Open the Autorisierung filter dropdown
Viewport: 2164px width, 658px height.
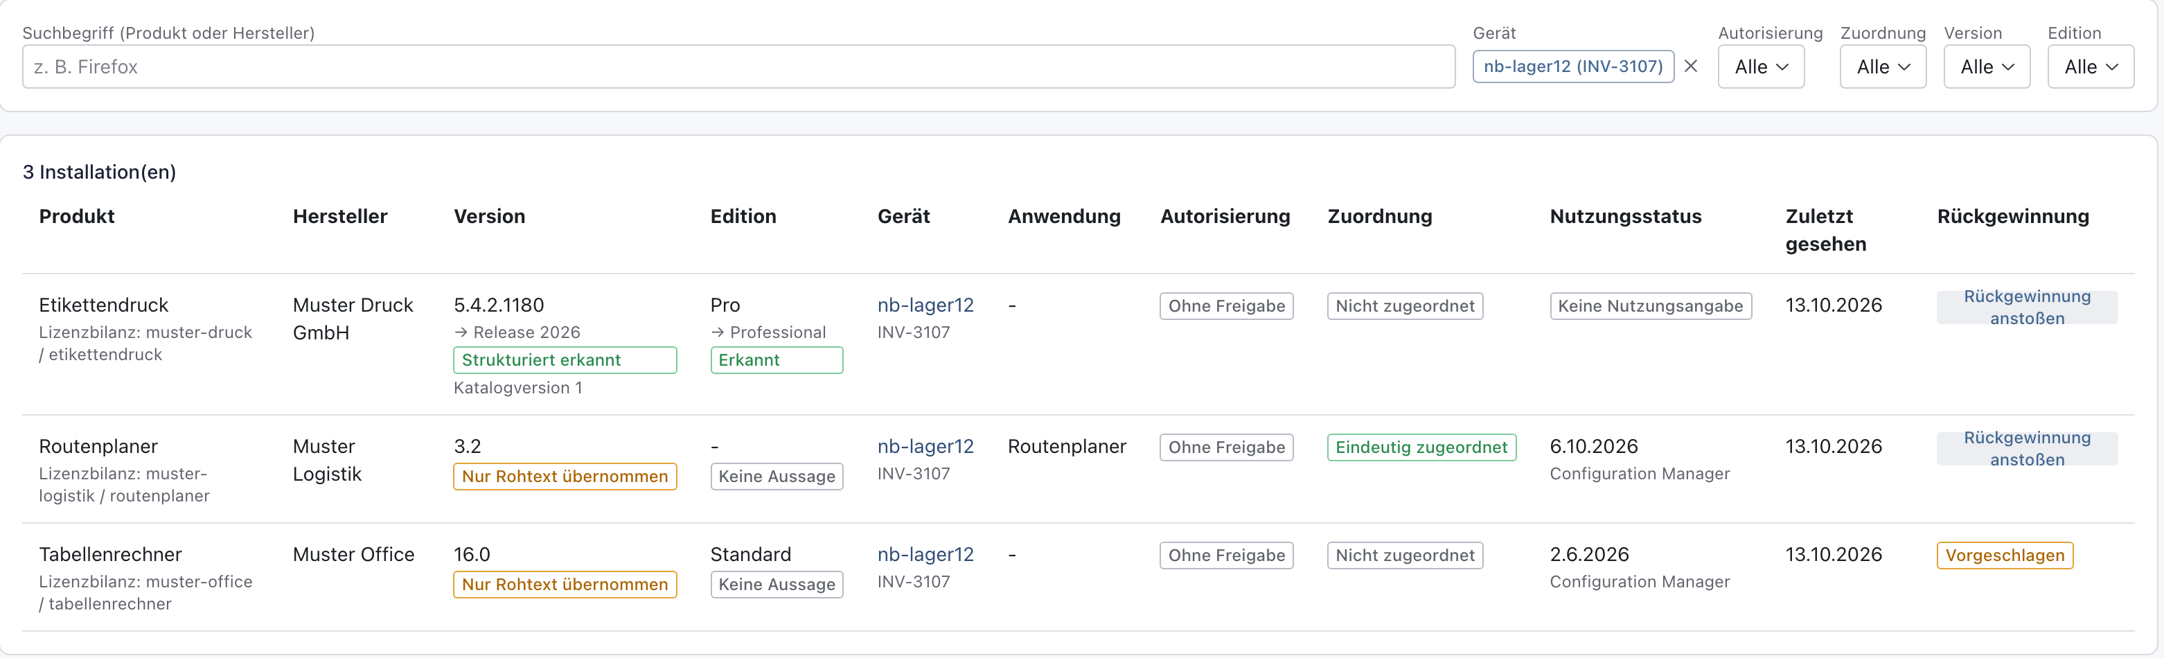[1761, 66]
